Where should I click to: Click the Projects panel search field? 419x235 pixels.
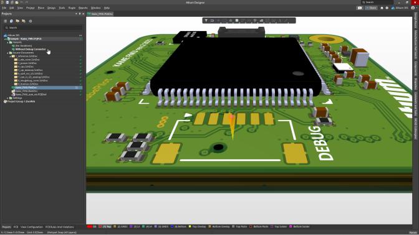pos(43,28)
